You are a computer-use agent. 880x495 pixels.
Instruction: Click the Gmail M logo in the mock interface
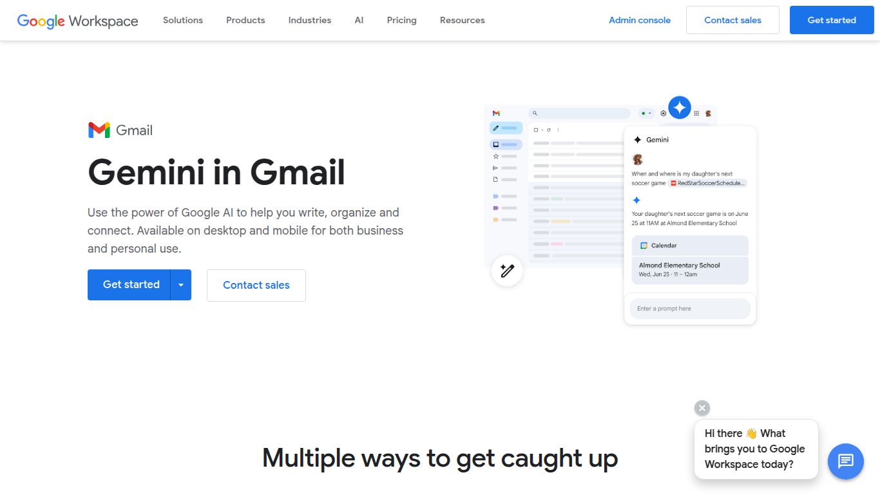tap(496, 113)
